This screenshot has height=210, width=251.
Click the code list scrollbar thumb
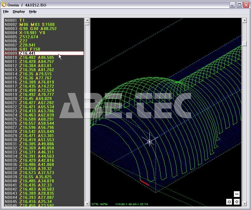point(87,24)
